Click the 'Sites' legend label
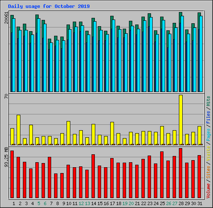This screenshot has height=208, width=213. coord(208,172)
